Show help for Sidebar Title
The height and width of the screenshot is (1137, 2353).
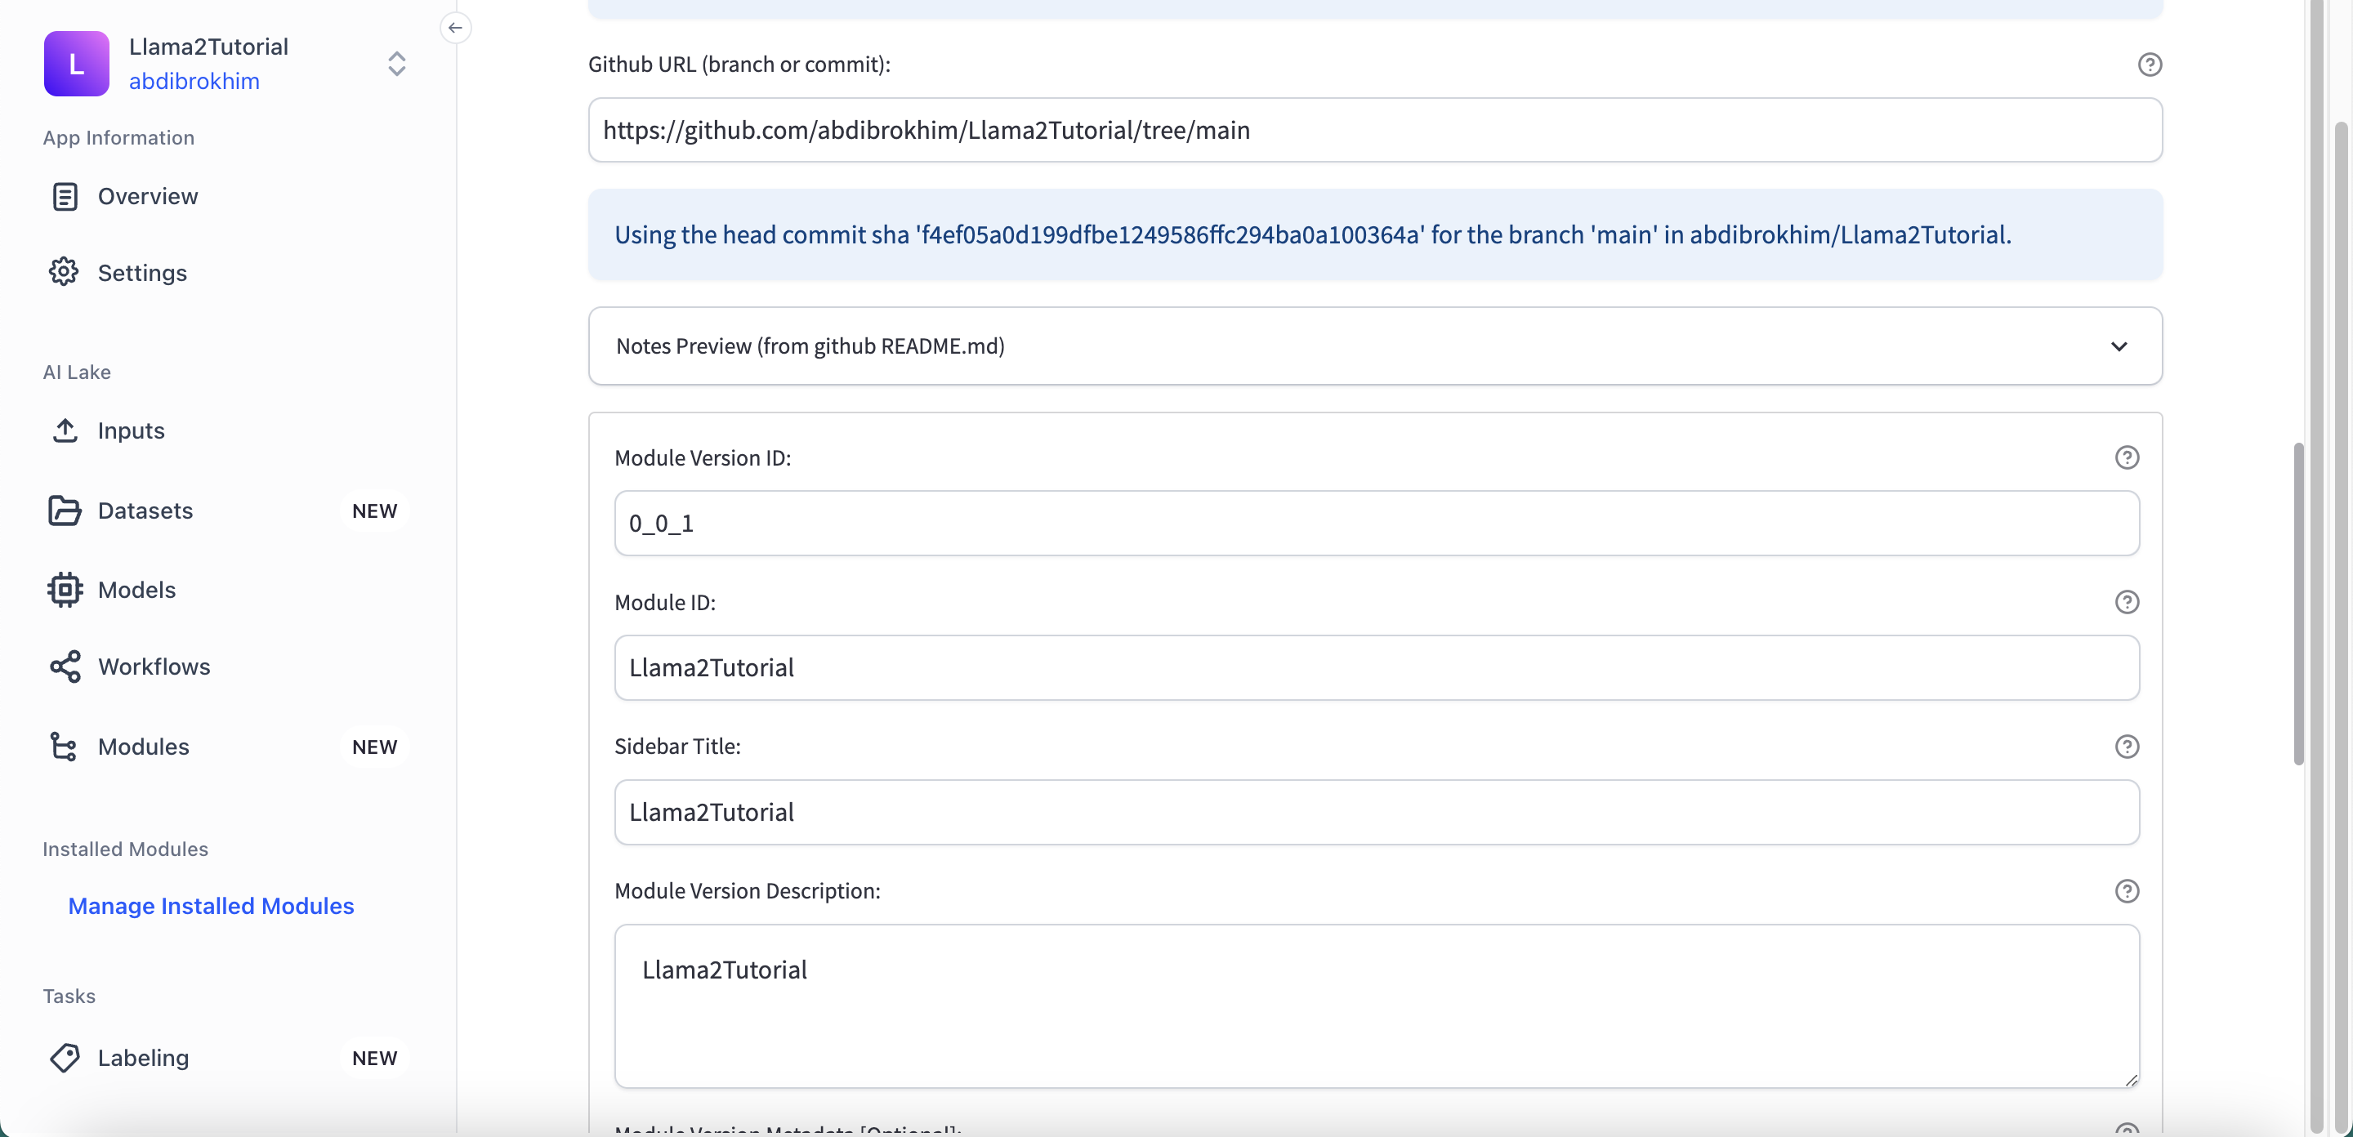pos(2127,746)
